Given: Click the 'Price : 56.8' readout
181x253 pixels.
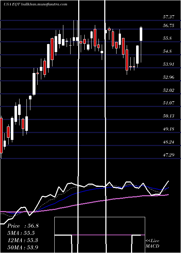Looking at the screenshot, I should (x=23, y=226).
